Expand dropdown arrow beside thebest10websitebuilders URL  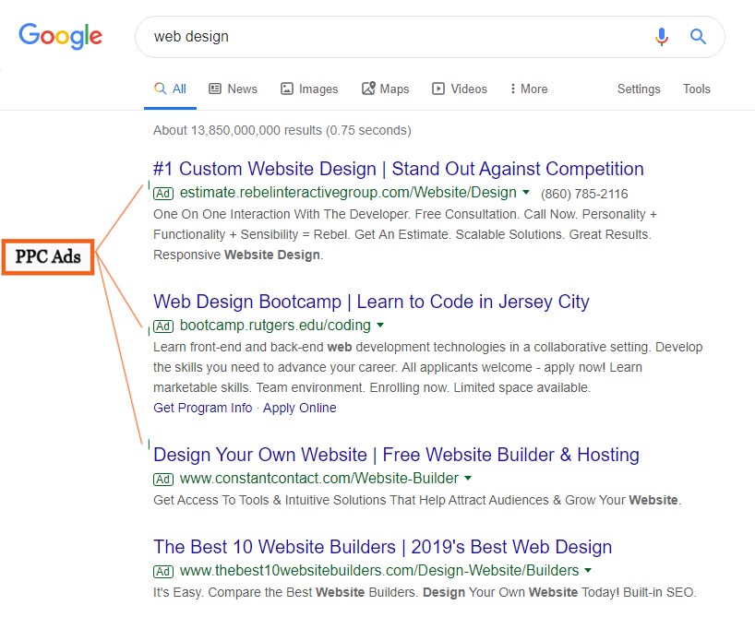pyautogui.click(x=587, y=570)
